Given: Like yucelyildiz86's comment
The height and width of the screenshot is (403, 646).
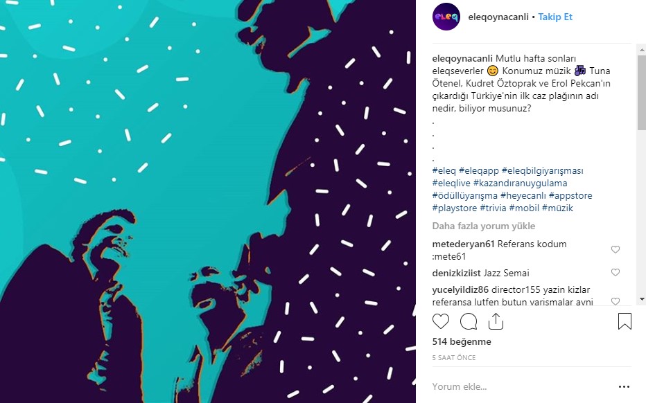Looking at the screenshot, I should (x=615, y=301).
